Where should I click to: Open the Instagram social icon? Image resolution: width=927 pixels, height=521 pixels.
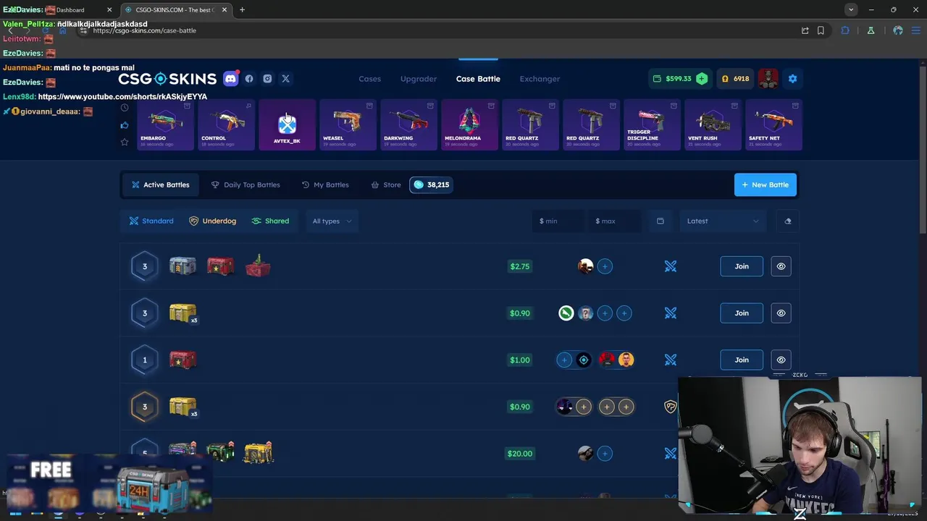click(x=267, y=79)
